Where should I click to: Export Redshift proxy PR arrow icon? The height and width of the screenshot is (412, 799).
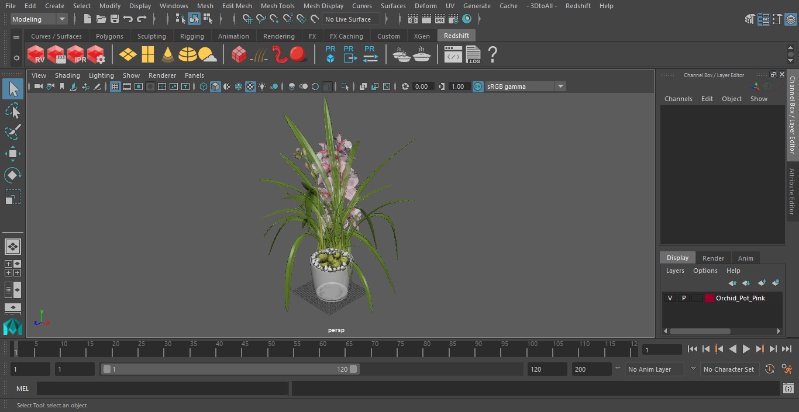click(350, 54)
